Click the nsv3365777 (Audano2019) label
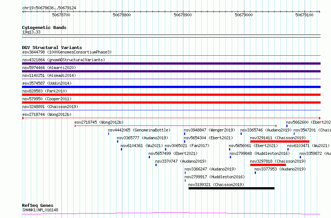The width and height of the screenshot is (331, 218). [142, 138]
